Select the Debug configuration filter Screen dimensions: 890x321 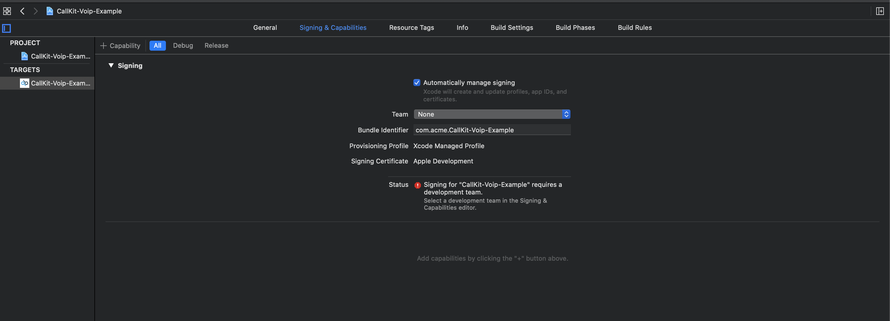[183, 46]
